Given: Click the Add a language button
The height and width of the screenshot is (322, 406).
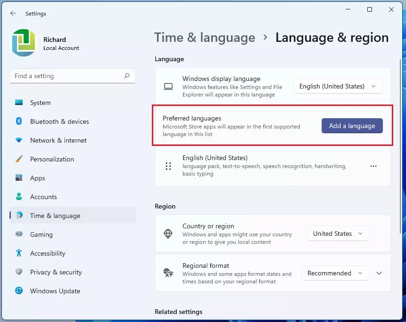Looking at the screenshot, I should [x=352, y=126].
